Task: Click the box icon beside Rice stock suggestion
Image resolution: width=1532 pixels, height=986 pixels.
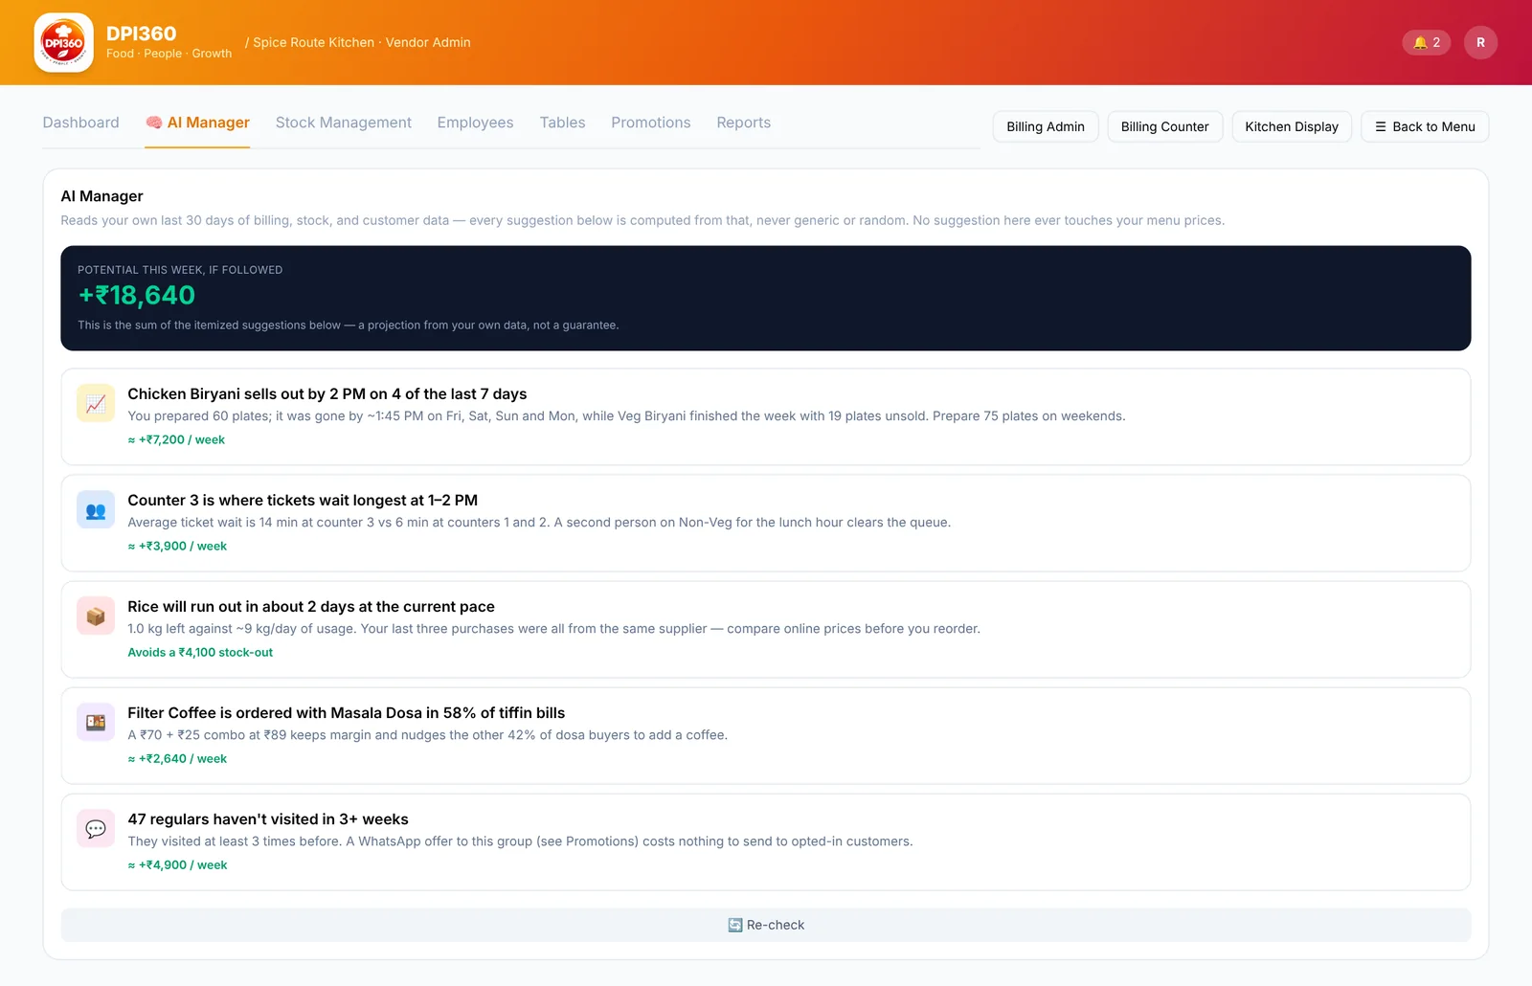Action: coord(96,616)
